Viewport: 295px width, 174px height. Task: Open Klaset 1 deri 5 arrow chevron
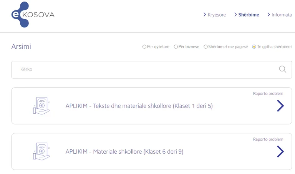280,106
